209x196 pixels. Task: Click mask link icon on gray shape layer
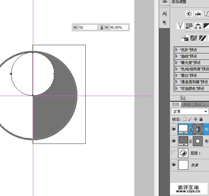[x=190, y=141]
